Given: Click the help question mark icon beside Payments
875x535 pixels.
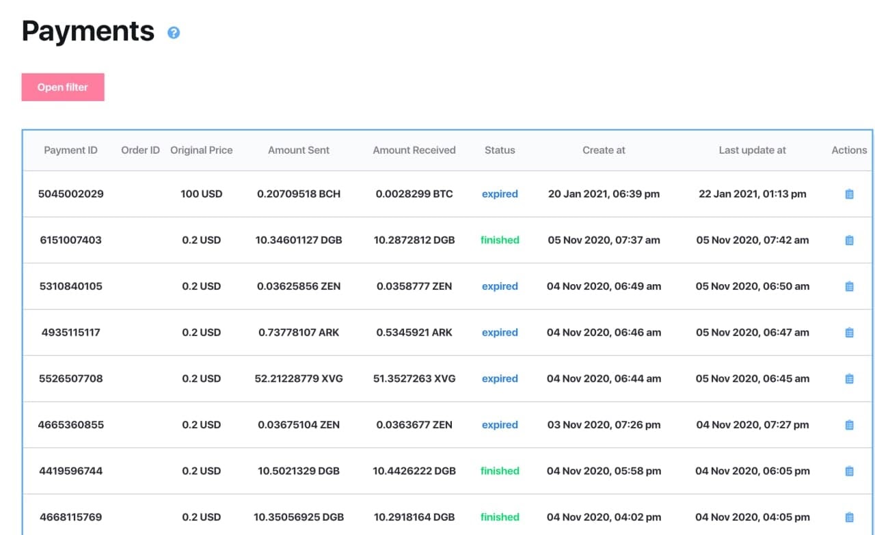Looking at the screenshot, I should coord(174,32).
